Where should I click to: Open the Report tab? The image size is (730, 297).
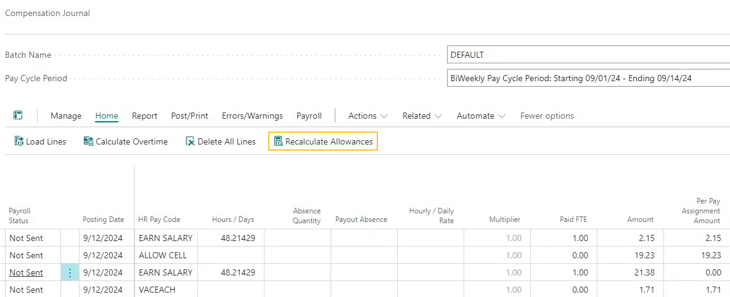click(x=144, y=116)
